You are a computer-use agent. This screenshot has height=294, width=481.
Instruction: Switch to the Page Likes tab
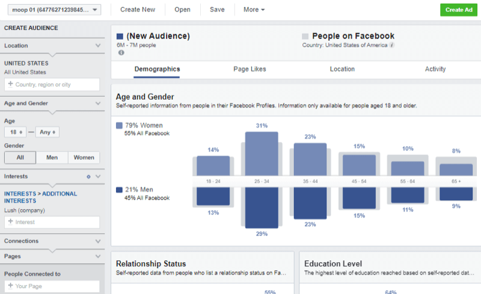(x=250, y=69)
